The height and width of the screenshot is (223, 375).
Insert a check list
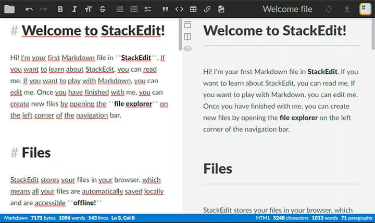(x=147, y=9)
